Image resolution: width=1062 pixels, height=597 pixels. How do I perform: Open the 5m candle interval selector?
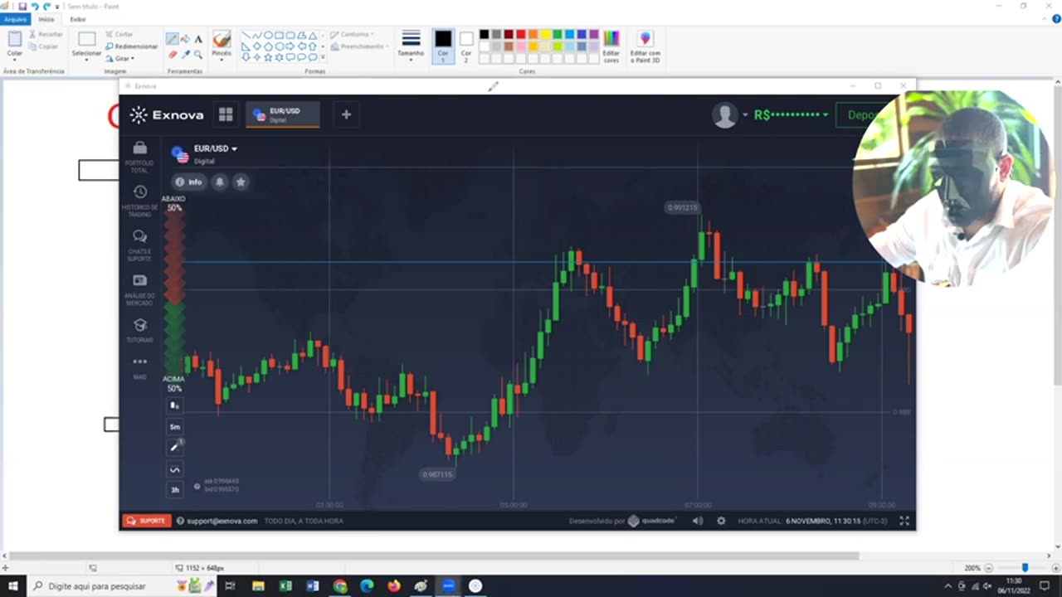tap(174, 427)
